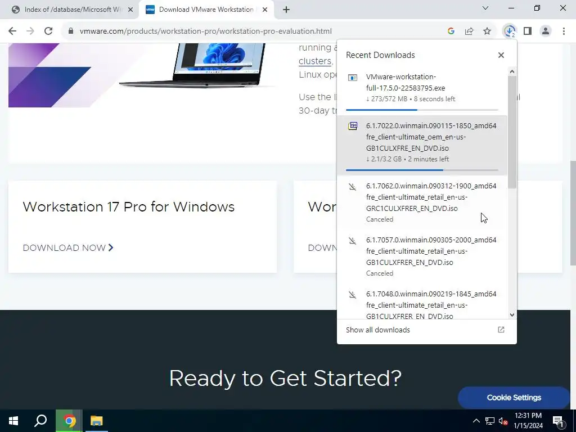Click DOWNLOAD NOW for Workstation 17 Pro Windows

pyautogui.click(x=68, y=248)
